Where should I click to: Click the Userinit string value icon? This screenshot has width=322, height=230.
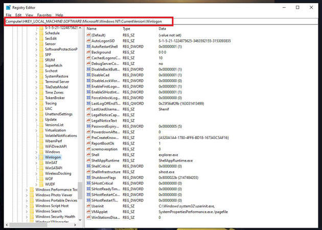pyautogui.click(x=88, y=206)
